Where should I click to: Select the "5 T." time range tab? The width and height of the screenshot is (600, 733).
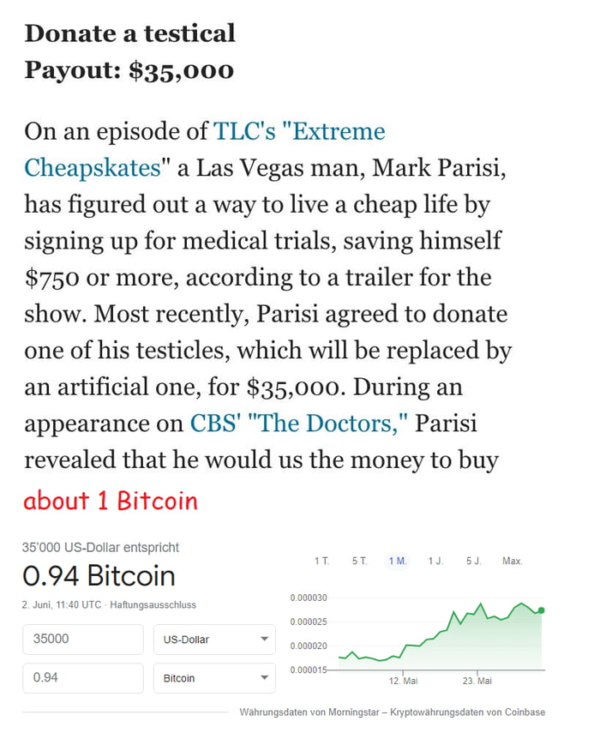(x=360, y=560)
